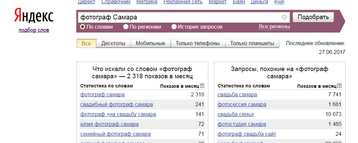Click the Запросы, похожие на heading
Viewport: 358px width, 143px height.
tap(279, 73)
